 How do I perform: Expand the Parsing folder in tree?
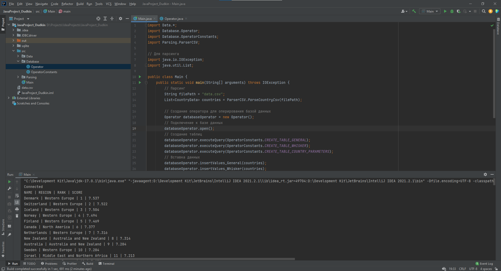18,77
